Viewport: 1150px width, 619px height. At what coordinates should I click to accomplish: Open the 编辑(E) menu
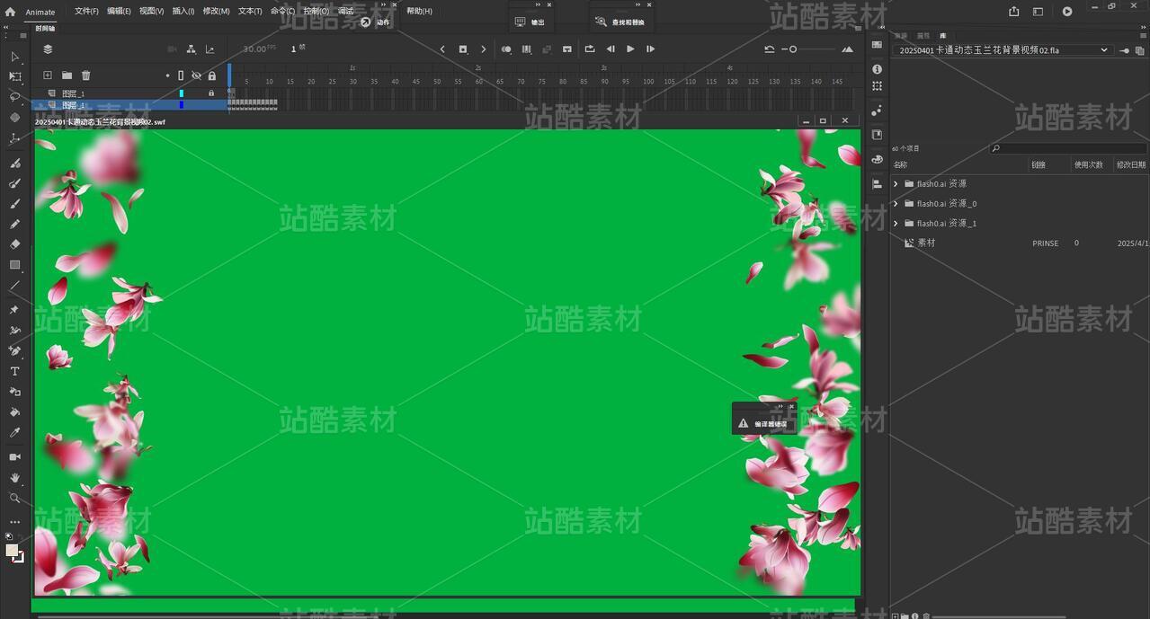coord(119,12)
